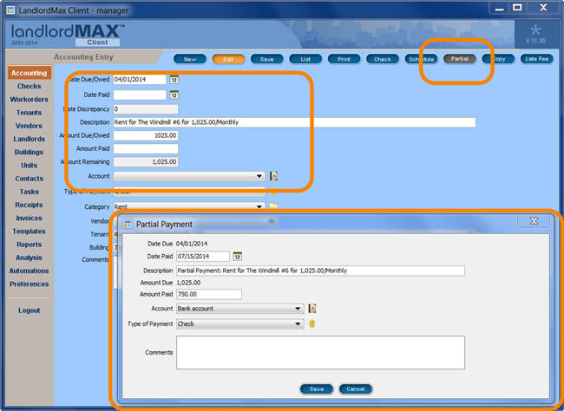This screenshot has width=564, height=411.
Task: Click Date Discrepancy field showing 0
Action: click(146, 109)
